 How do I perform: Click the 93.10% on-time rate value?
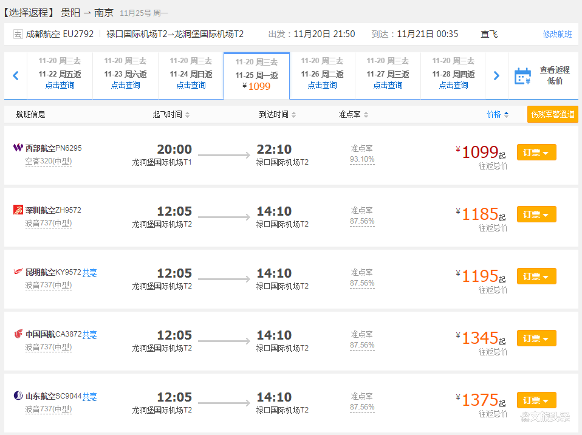[x=362, y=159]
